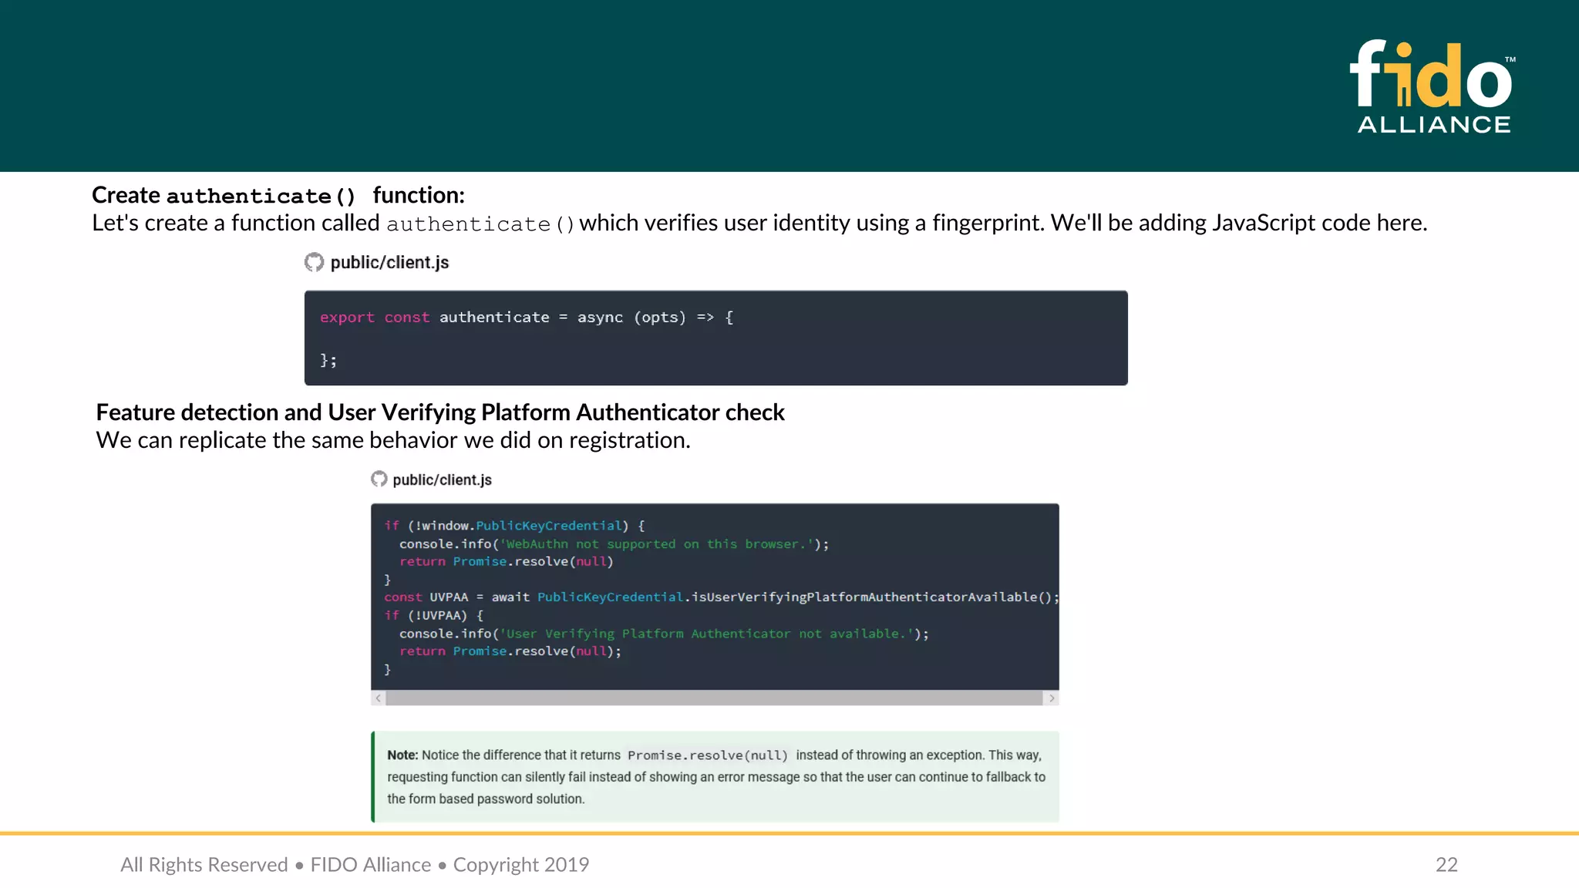The image size is (1579, 888).
Task: Click slide page number 22
Action: point(1446,865)
